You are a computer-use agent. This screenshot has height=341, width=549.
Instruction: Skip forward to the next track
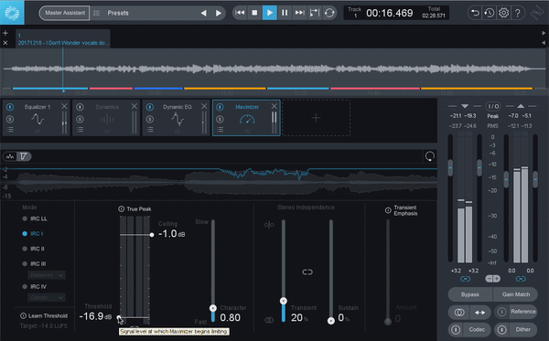coord(300,13)
